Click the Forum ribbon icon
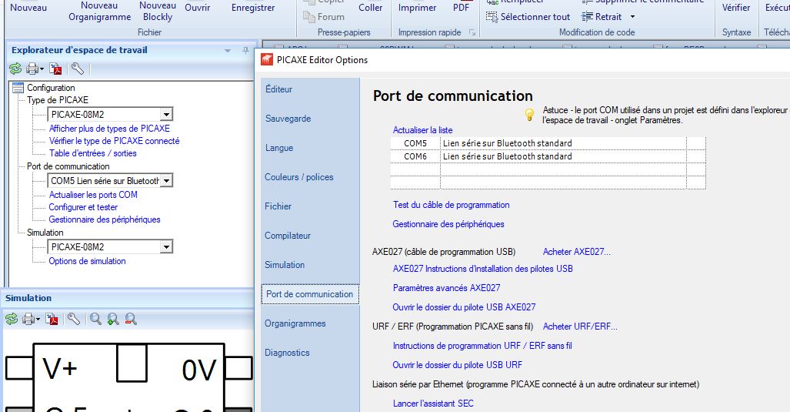Screen dimensions: 790x412 pyautogui.click(x=308, y=17)
